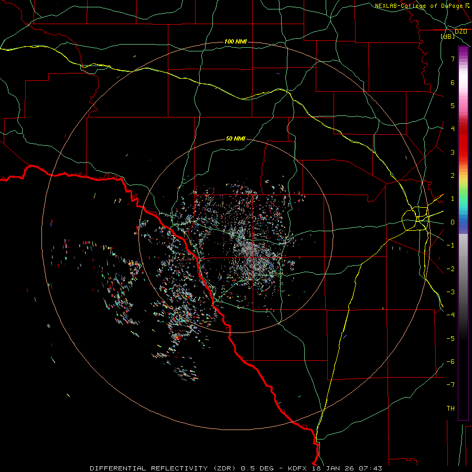Click the '5' value on the color scale
The width and height of the screenshot is (472, 472).
tap(453, 105)
